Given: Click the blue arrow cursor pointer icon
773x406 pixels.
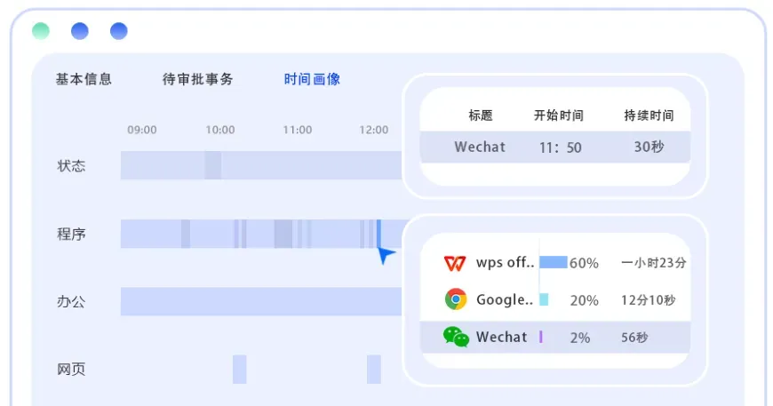Looking at the screenshot, I should coord(386,256).
